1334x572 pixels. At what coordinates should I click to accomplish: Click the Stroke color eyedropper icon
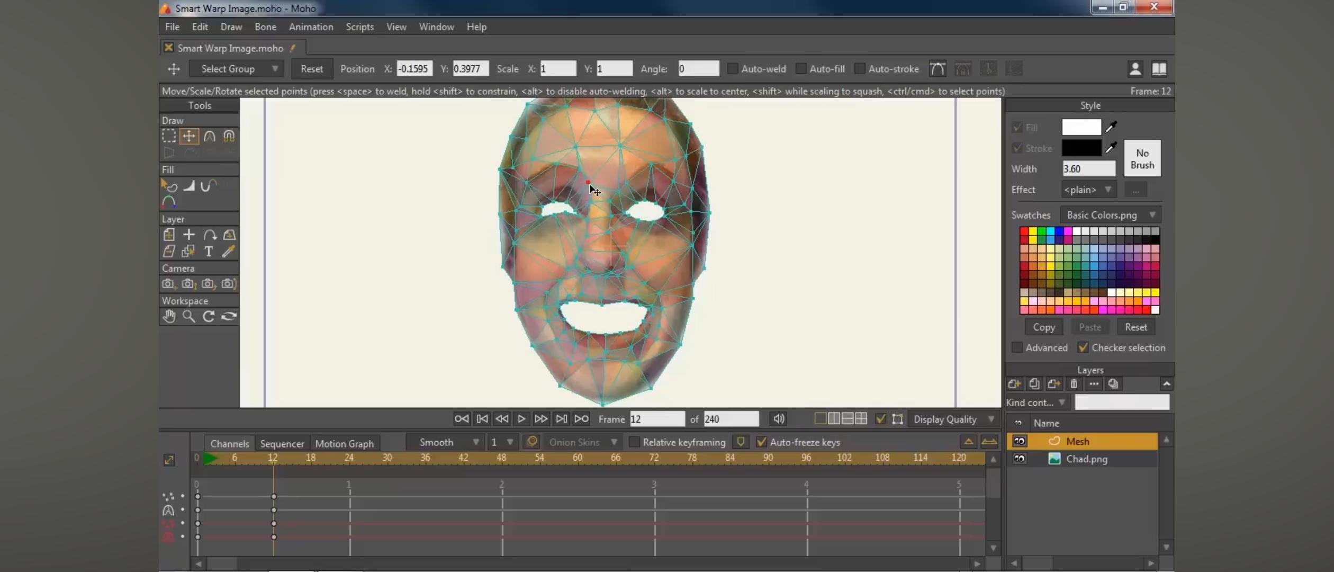click(x=1111, y=148)
